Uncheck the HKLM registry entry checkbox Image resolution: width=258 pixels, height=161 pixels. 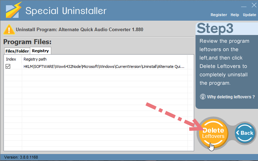click(8, 66)
